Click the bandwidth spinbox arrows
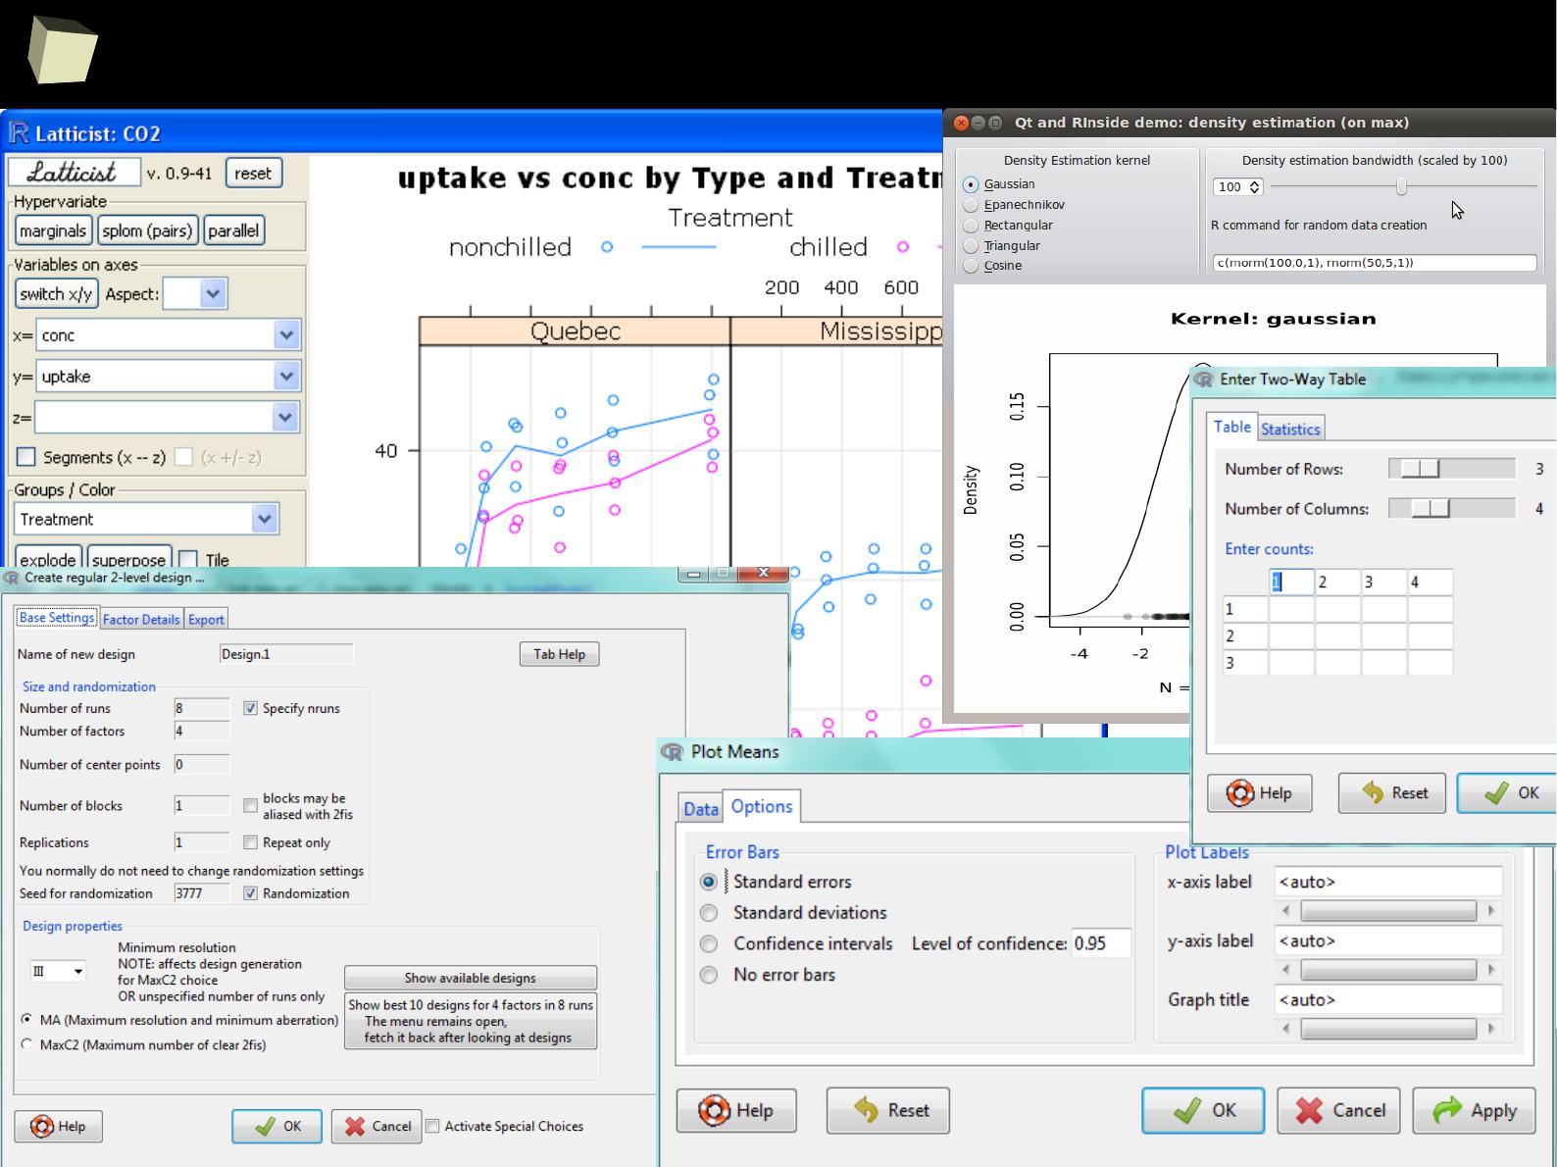Screen dimensions: 1557x1167 tap(1254, 186)
